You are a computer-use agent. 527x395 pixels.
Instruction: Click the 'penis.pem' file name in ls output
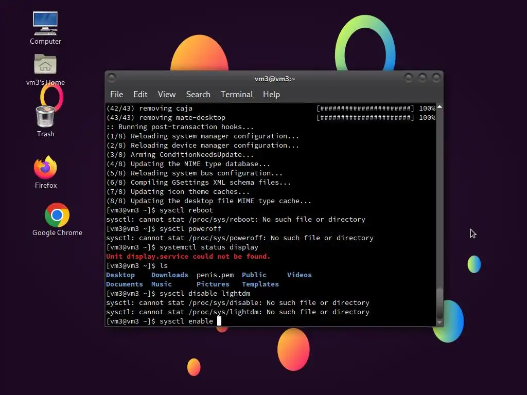click(215, 275)
